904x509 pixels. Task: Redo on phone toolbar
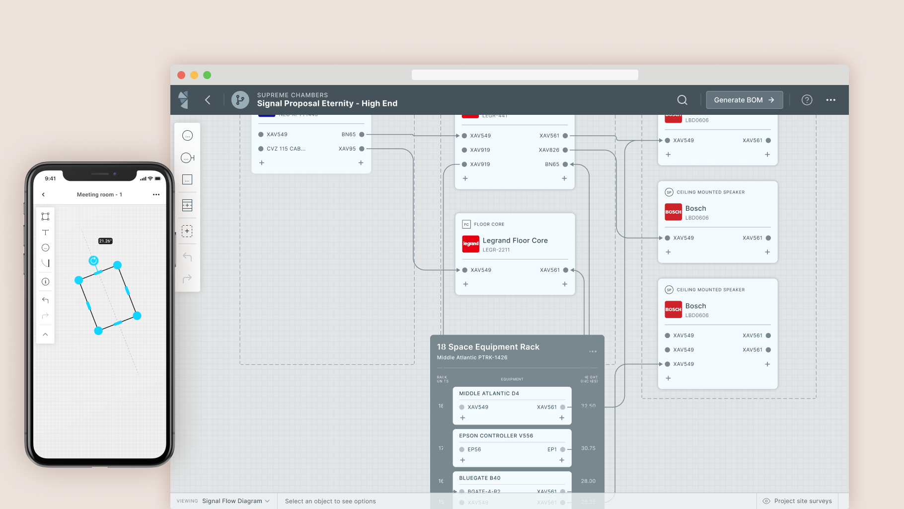click(x=45, y=316)
